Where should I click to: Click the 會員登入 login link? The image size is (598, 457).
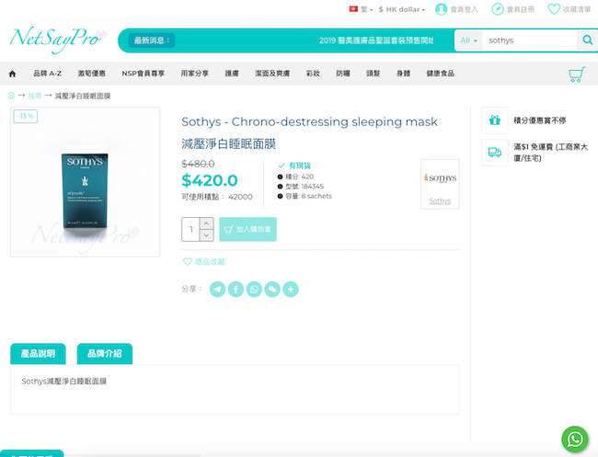pyautogui.click(x=464, y=9)
